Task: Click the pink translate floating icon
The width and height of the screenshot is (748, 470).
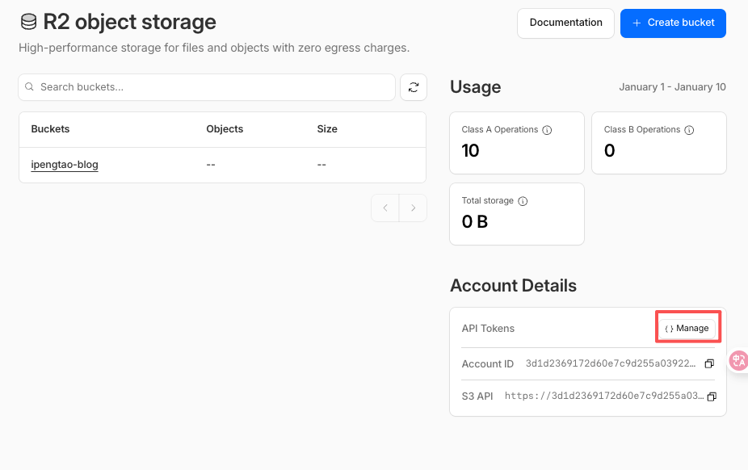Action: click(738, 361)
